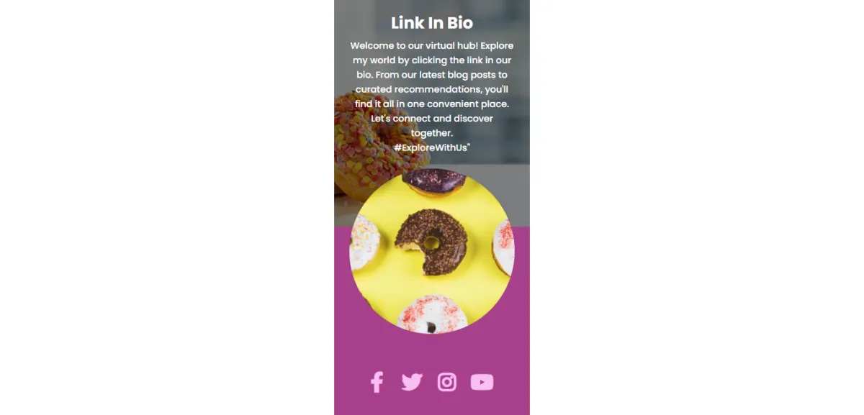Viewport: 864px width, 415px height.
Task: Click the sprinkle-covered donut in background photo
Action: (x=367, y=144)
